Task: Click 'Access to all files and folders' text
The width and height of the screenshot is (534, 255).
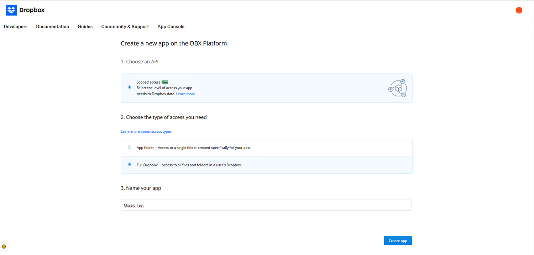Action: tap(202, 165)
